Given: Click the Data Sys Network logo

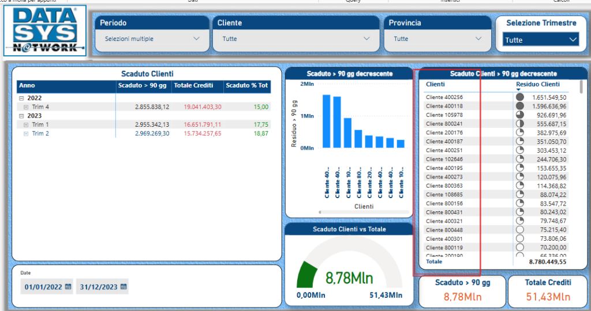Looking at the screenshot, I should pyautogui.click(x=45, y=30).
